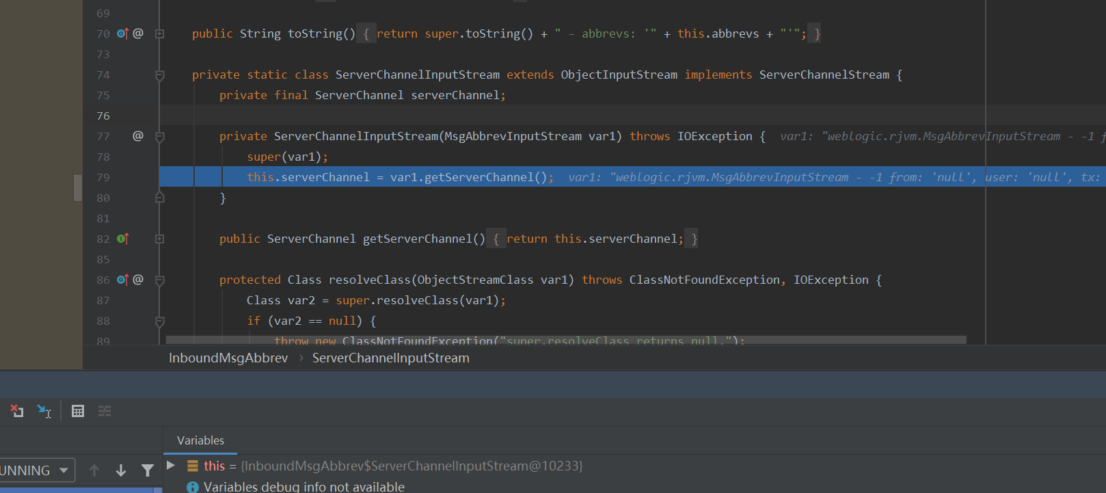Click the Run to Cursor debugger icon
This screenshot has width=1106, height=493.
44,411
